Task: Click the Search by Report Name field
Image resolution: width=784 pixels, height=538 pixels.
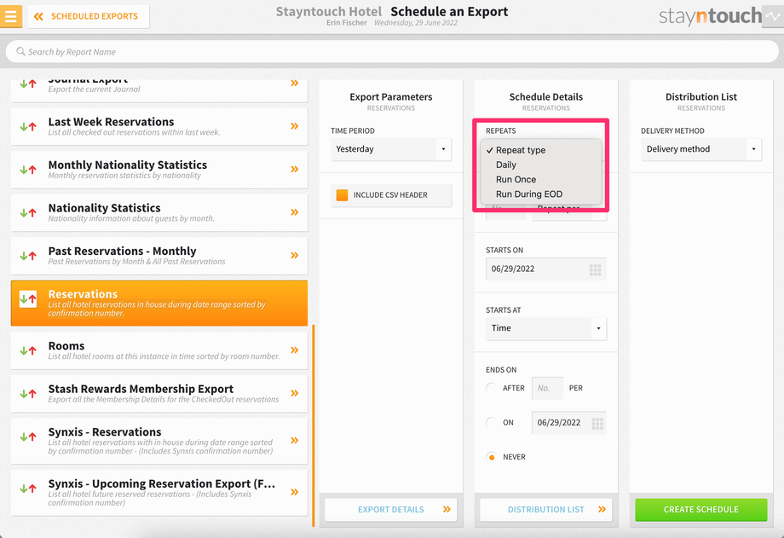Action: [x=392, y=51]
